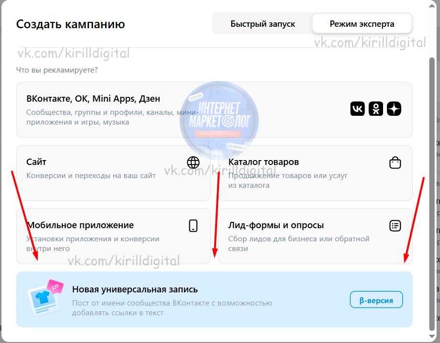Choose the Лид-формы и опросы title

pos(276,225)
